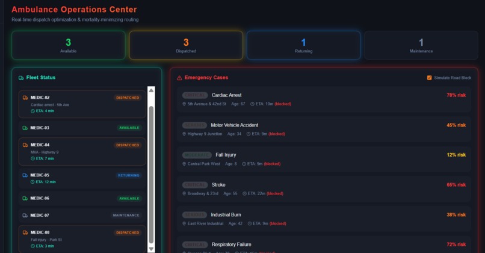This screenshot has width=485, height=253.
Task: Open the Fall Injury case
Action: click(x=324, y=159)
